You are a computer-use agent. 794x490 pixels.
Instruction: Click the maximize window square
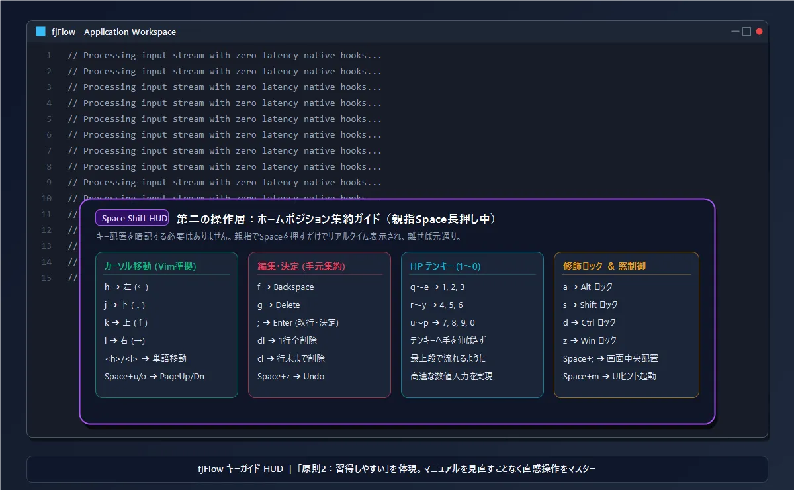746,32
